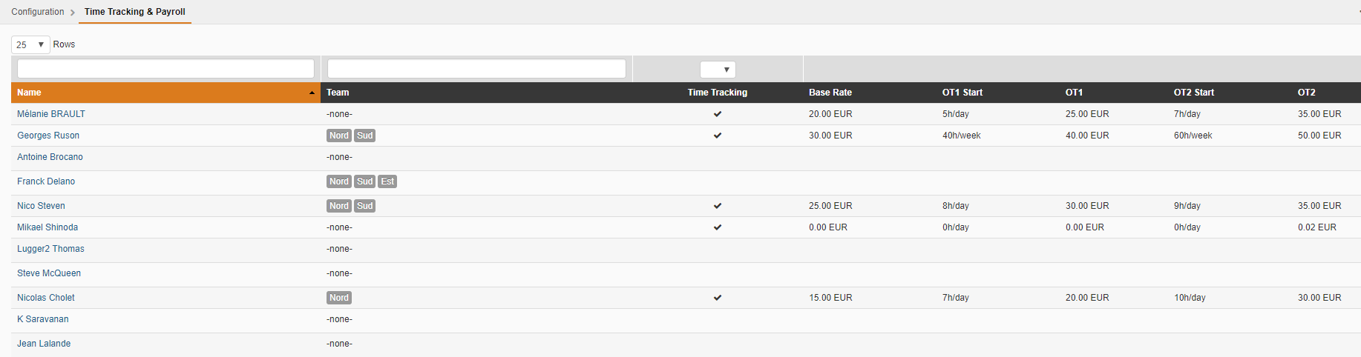The height and width of the screenshot is (357, 1361).
Task: Sort by the Base Rate column header
Action: tap(830, 93)
